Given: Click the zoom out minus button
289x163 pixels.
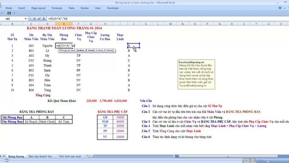Looking at the screenshot, I should point(268,161).
